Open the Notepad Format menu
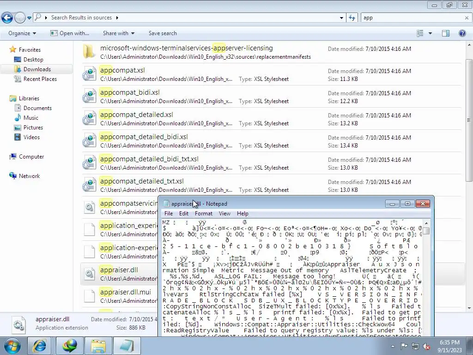Image resolution: width=473 pixels, height=355 pixels. tap(204, 214)
